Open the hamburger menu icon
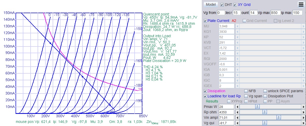 click(x=301, y=4)
